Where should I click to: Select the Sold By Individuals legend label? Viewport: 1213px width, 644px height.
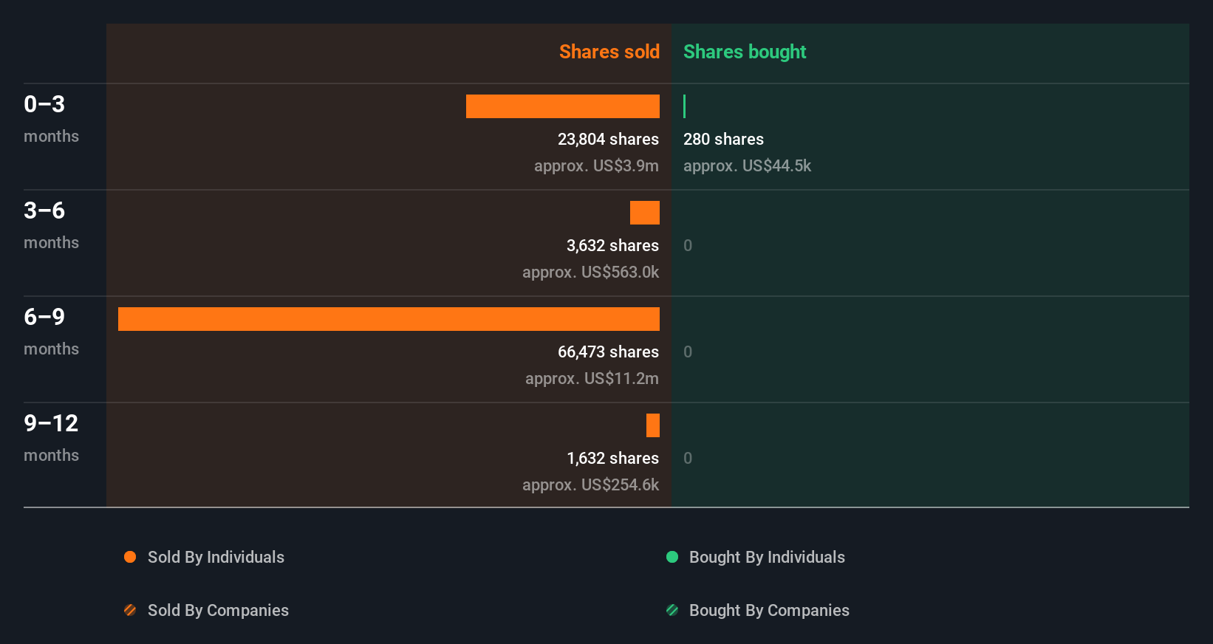pyautogui.click(x=216, y=558)
